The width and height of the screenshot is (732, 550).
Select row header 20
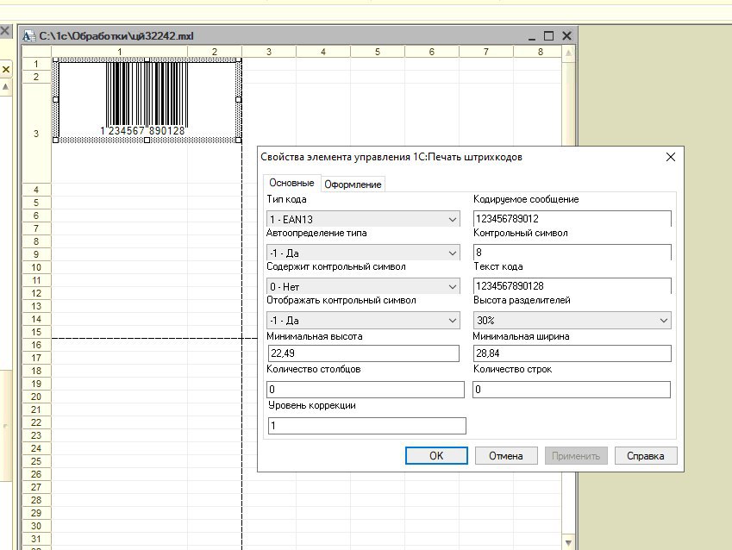[36, 397]
